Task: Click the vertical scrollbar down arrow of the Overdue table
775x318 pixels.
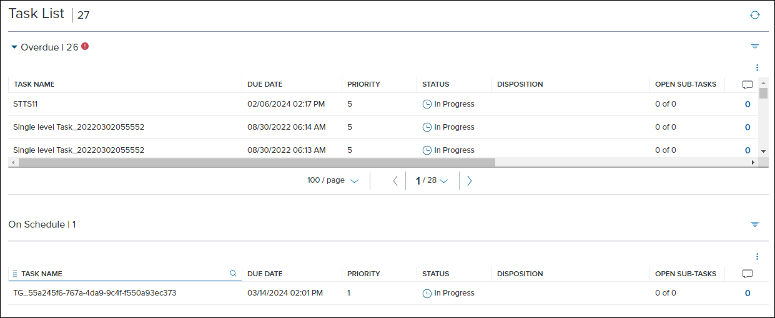Action: point(763,152)
